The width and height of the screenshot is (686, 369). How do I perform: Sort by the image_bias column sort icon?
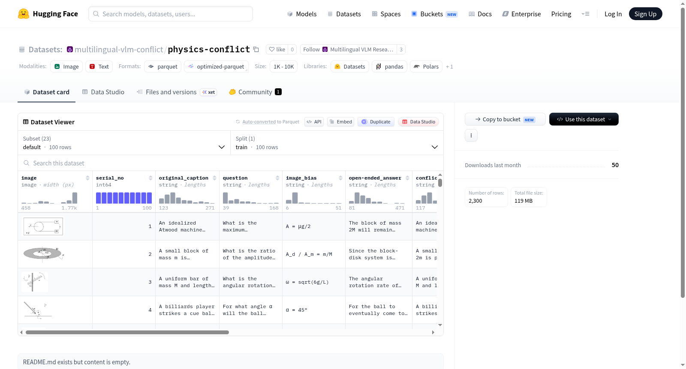340,178
